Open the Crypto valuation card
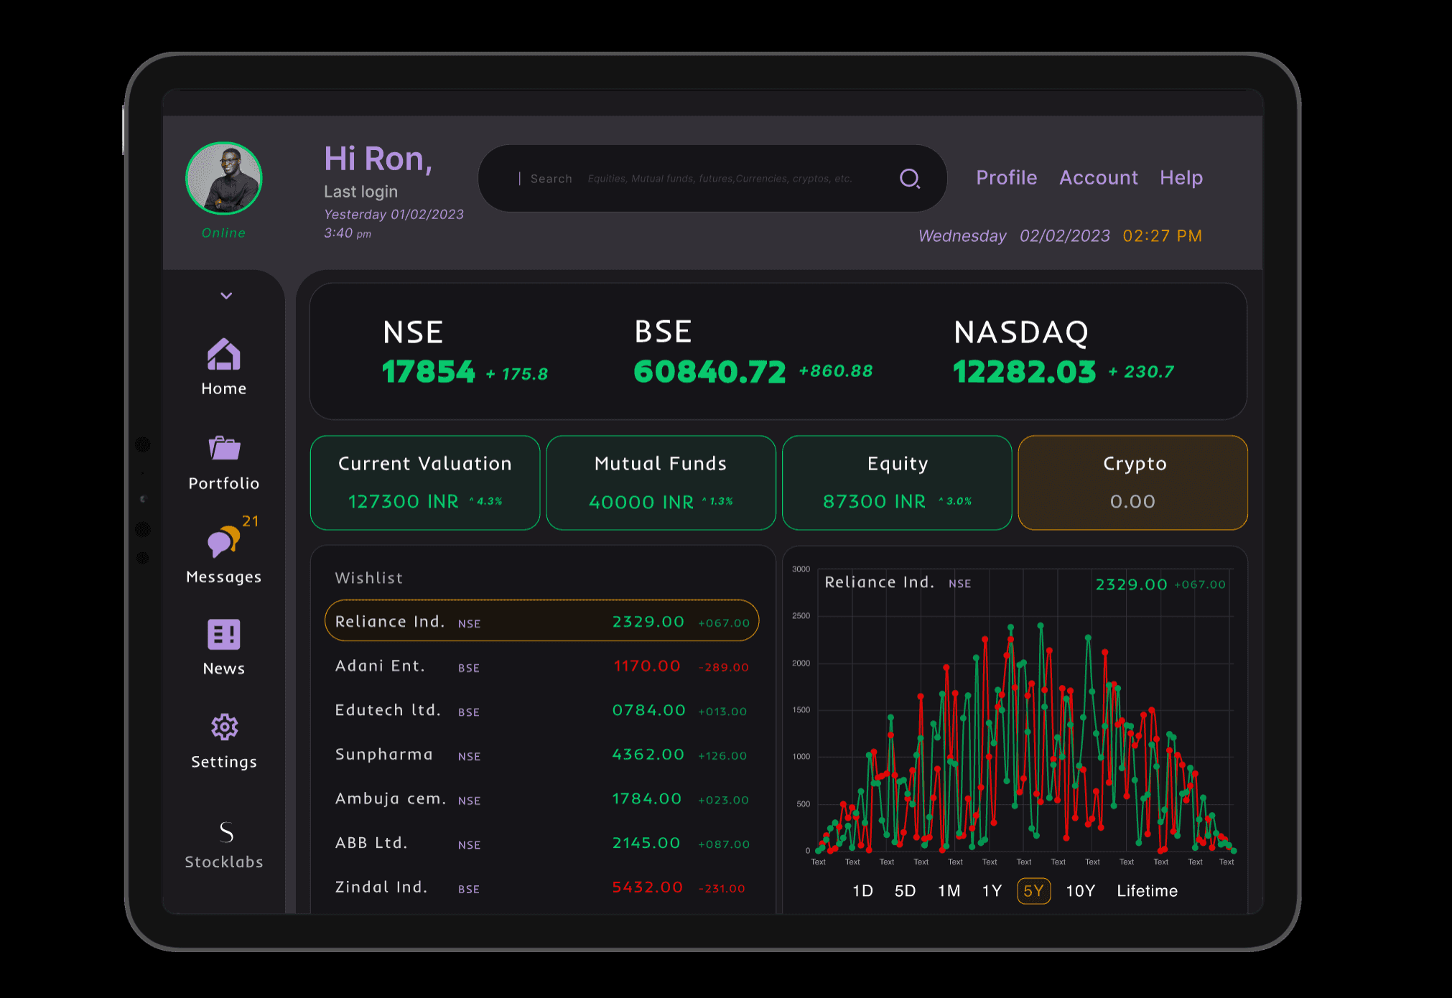The image size is (1452, 998). [1132, 482]
